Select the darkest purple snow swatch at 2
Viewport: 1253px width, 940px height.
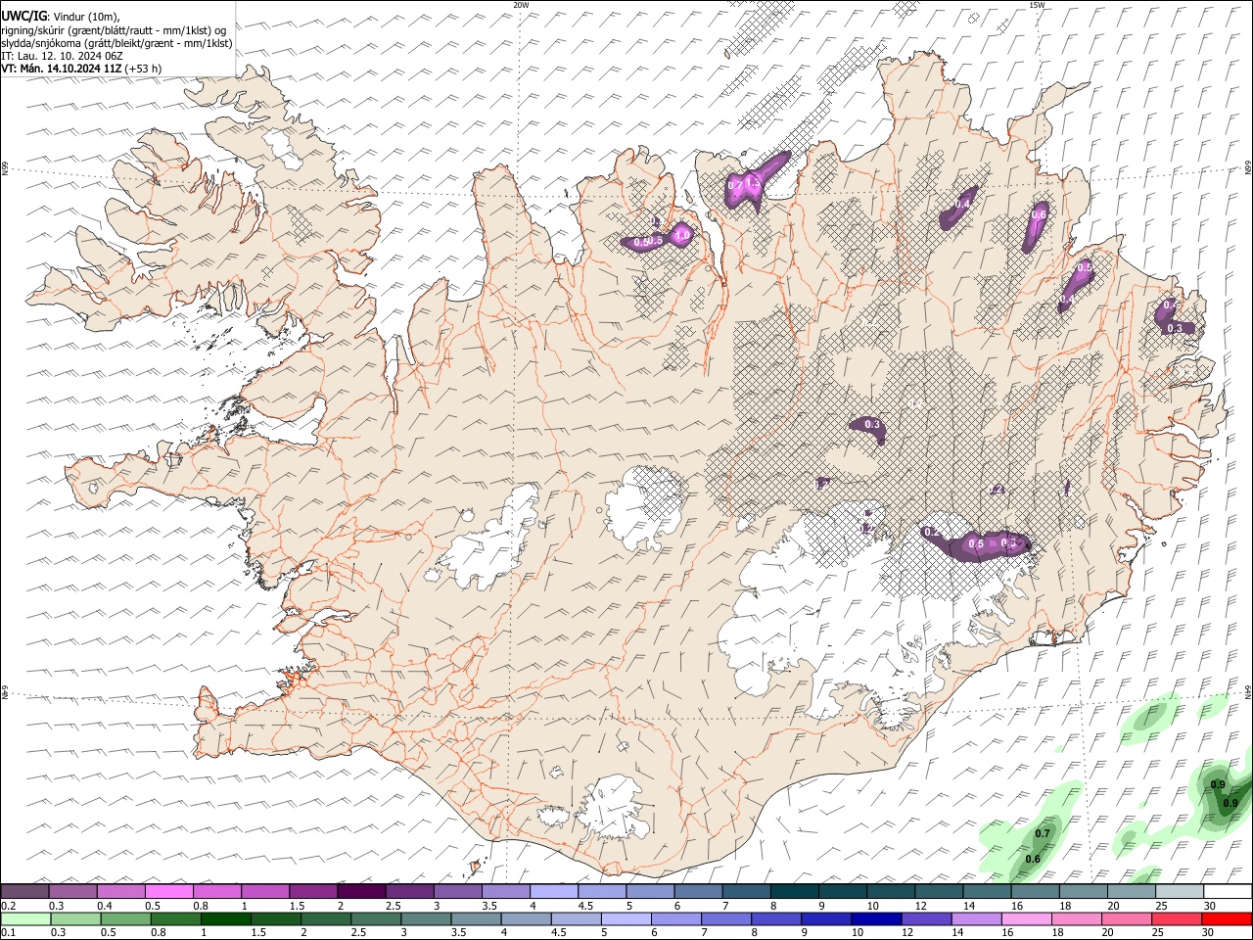pos(361,891)
